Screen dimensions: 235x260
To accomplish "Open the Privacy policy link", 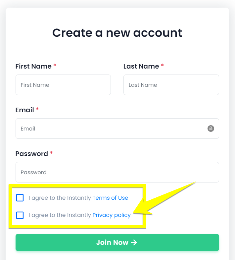I will click(x=112, y=215).
